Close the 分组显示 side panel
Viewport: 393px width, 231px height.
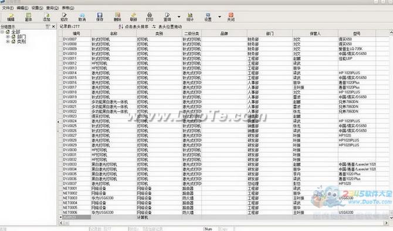click(53, 26)
